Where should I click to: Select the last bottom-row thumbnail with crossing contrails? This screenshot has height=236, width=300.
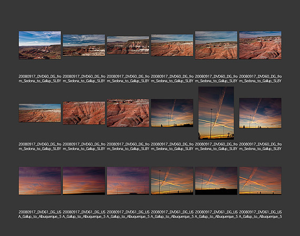[x=260, y=181]
